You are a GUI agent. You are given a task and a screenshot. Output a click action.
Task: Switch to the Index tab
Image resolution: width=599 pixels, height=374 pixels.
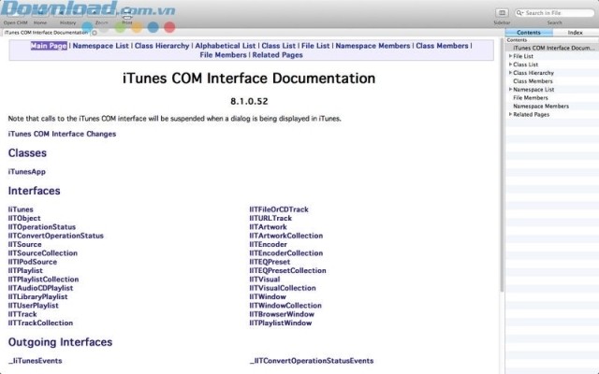[575, 32]
